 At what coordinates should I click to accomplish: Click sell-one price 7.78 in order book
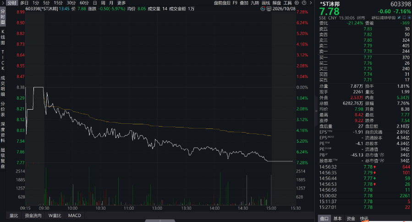coord(368,51)
